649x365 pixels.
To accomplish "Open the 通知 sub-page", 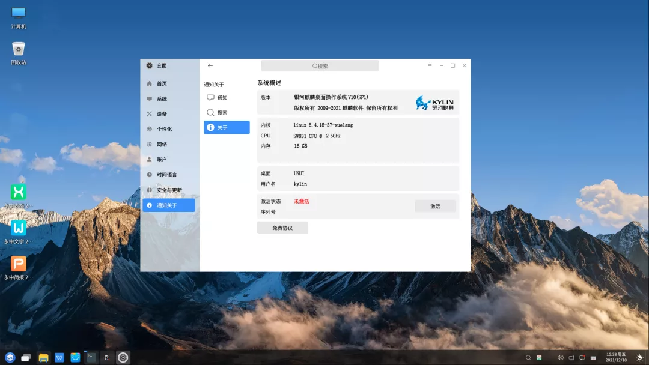I will pyautogui.click(x=227, y=98).
